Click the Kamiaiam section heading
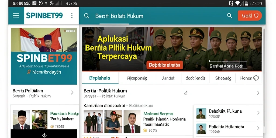This screenshot has height=138, width=276. (x=104, y=106)
